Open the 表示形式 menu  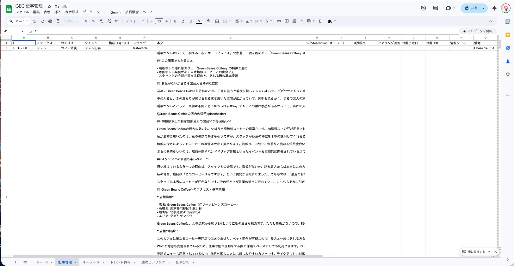point(72,12)
